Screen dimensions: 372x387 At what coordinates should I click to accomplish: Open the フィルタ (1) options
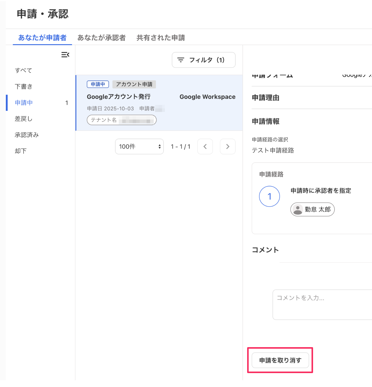coord(203,60)
